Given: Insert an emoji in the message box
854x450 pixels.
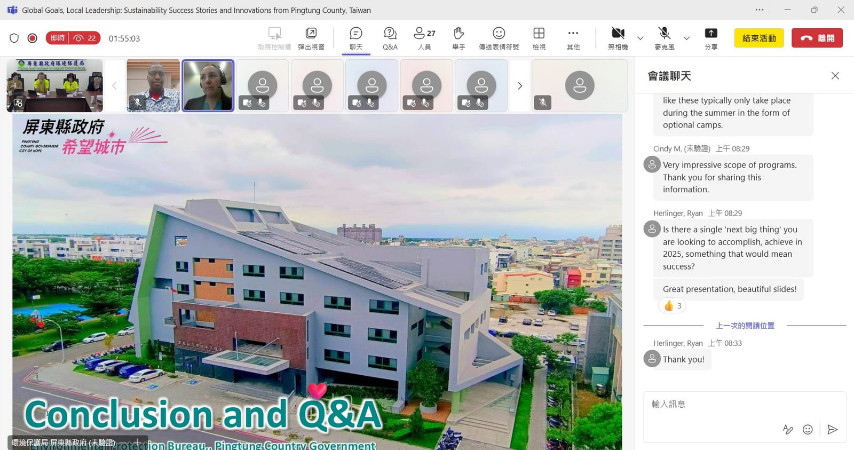Looking at the screenshot, I should (808, 429).
